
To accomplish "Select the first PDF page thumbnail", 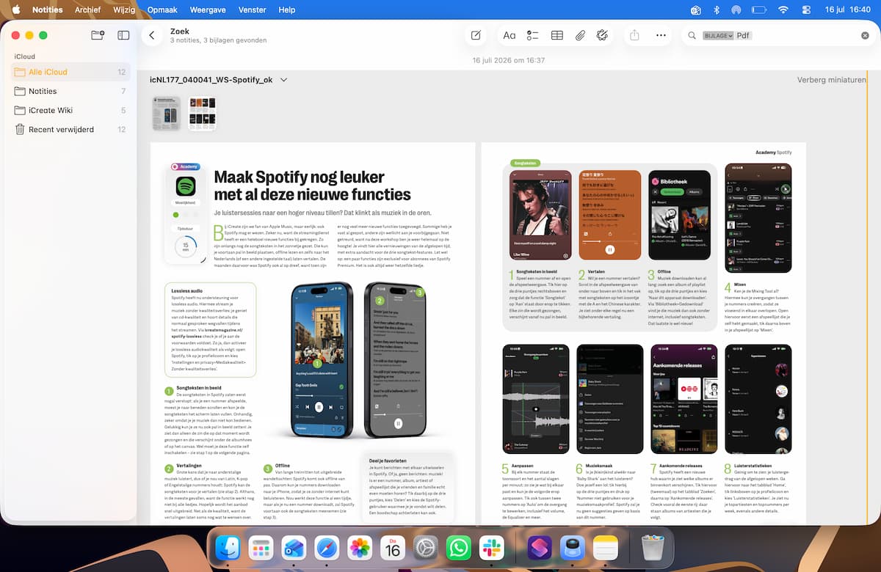I will click(x=167, y=114).
